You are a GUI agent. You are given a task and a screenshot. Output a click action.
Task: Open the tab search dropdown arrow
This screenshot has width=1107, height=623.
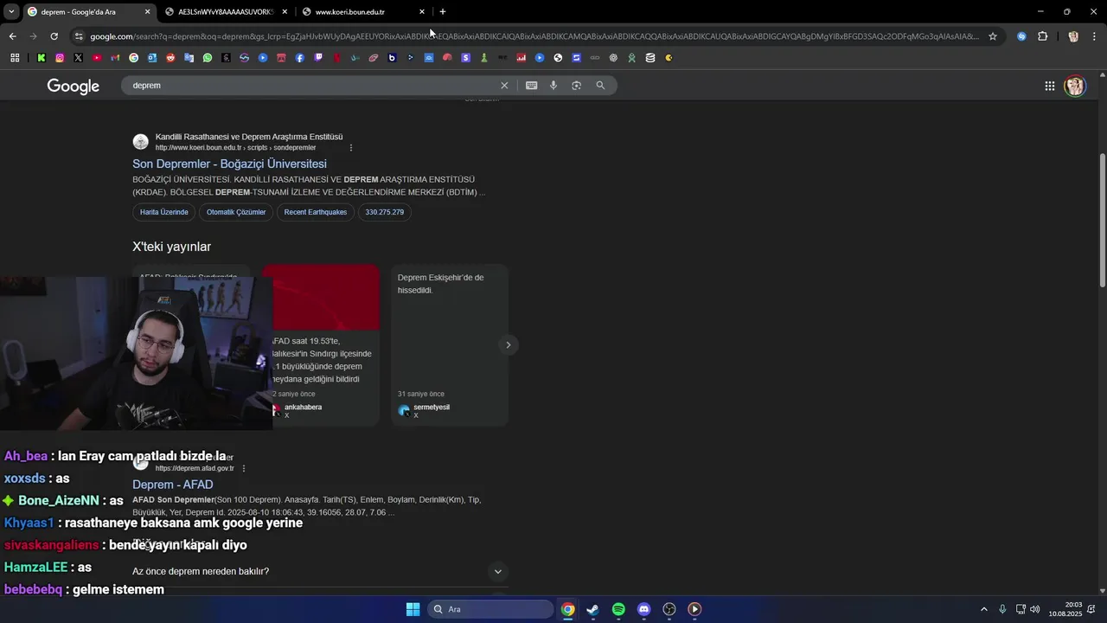click(11, 12)
